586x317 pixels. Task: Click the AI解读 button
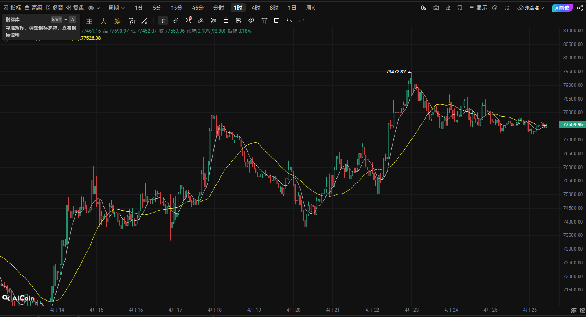(562, 8)
